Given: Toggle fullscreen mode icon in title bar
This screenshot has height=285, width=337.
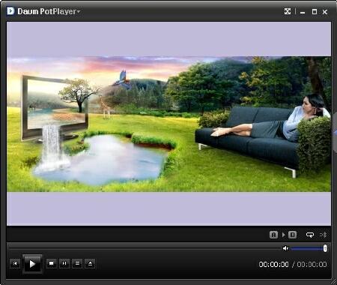Looking at the screenshot, I should [x=288, y=11].
